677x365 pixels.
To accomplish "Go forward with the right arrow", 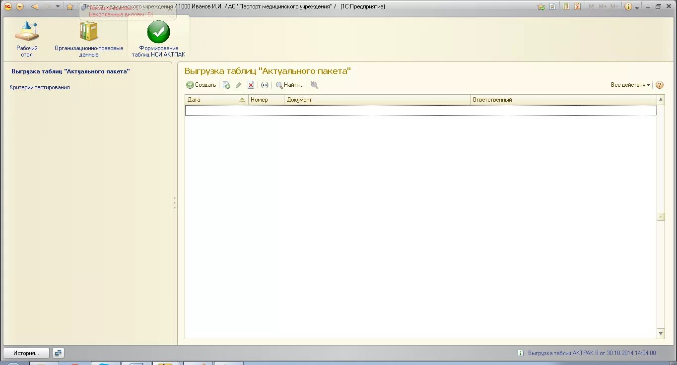I will [47, 6].
